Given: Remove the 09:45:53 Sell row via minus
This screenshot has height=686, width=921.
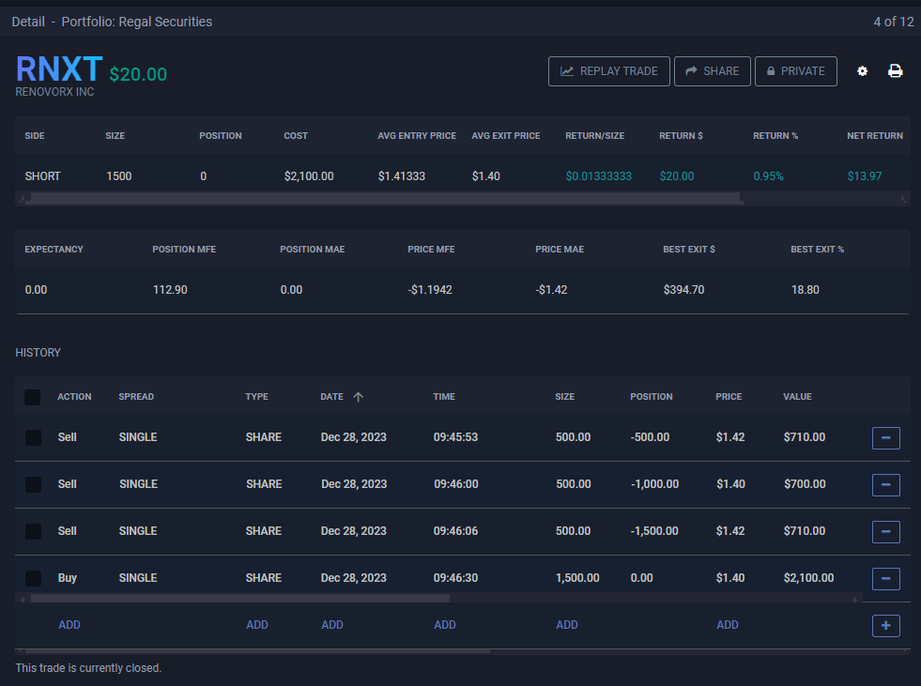Looking at the screenshot, I should 885,438.
